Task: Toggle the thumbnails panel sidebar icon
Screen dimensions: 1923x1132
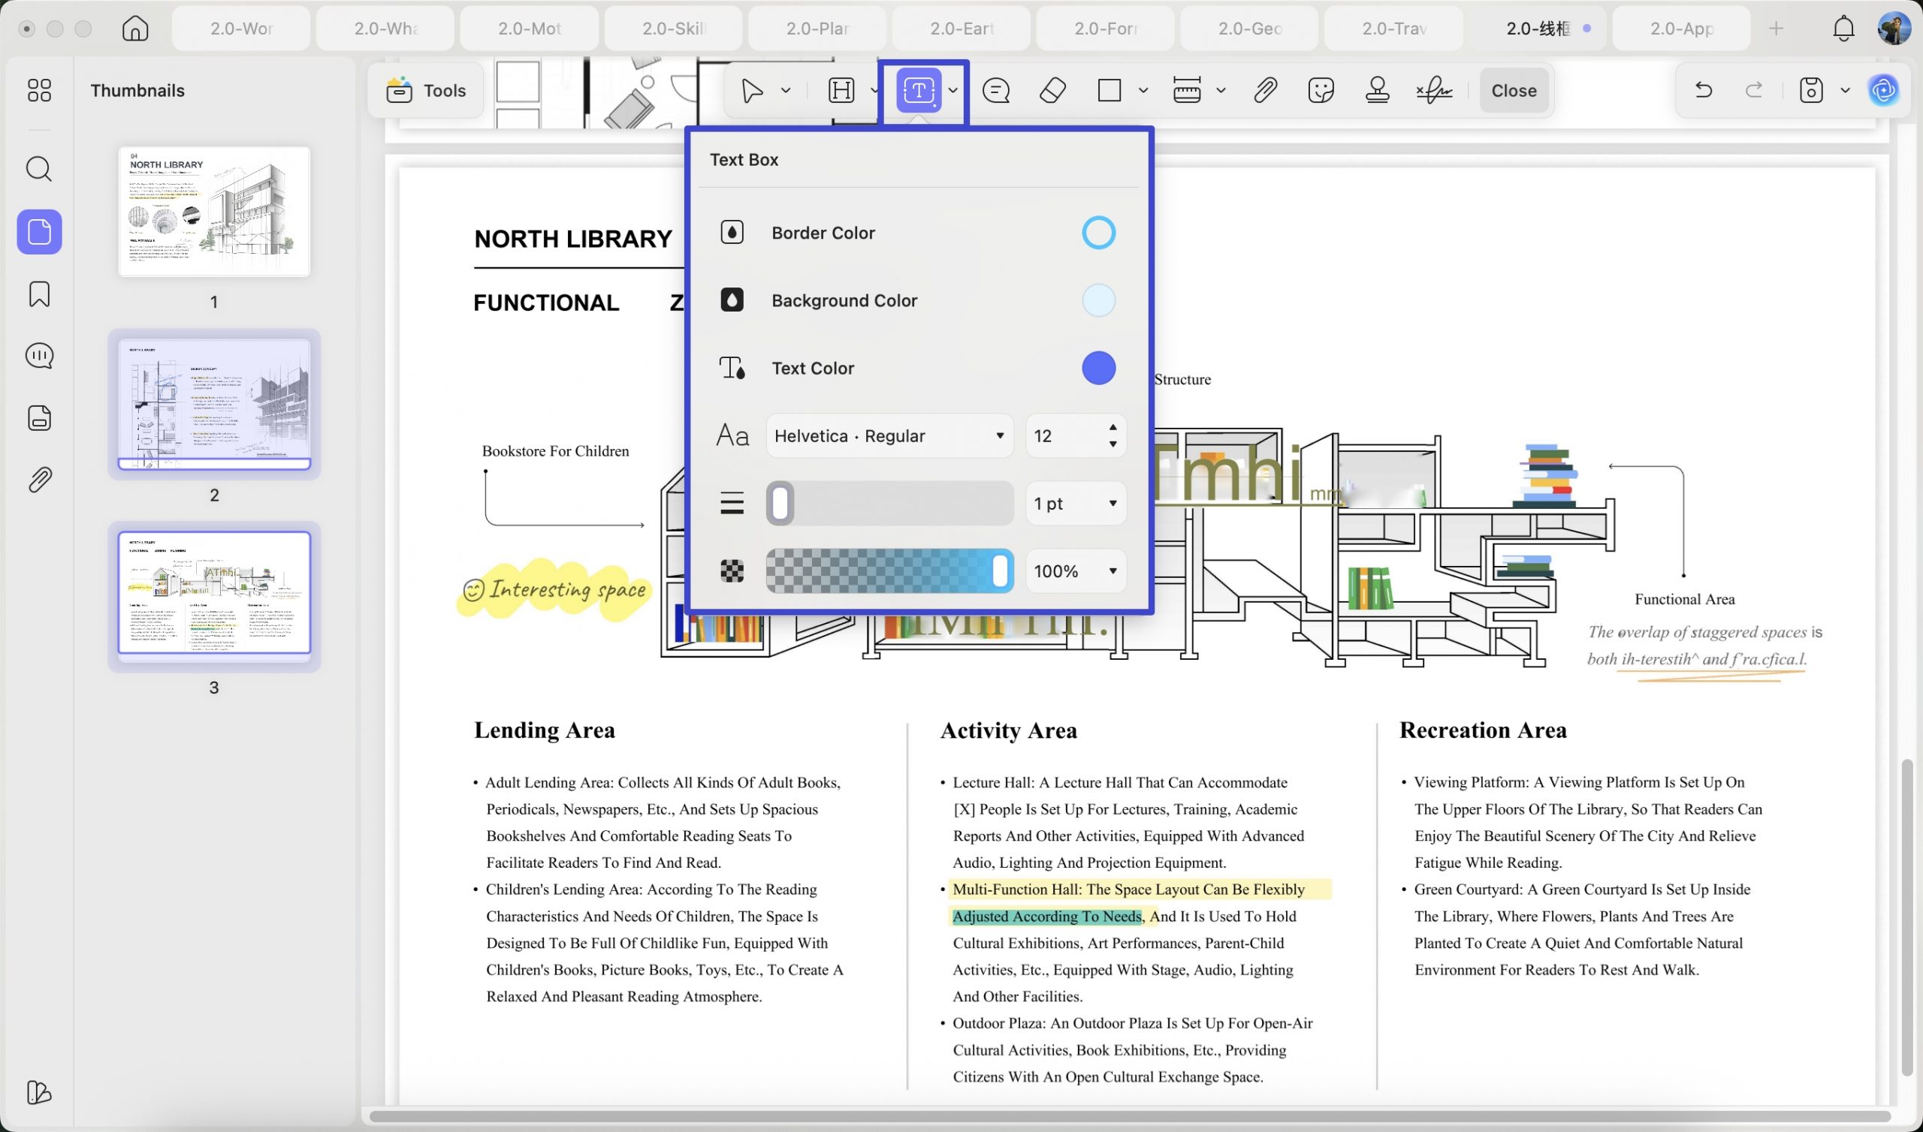Action: click(39, 231)
